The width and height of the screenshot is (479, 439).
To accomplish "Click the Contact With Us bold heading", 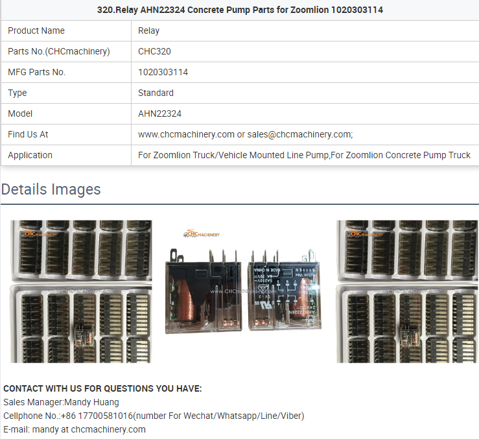I will [x=102, y=388].
